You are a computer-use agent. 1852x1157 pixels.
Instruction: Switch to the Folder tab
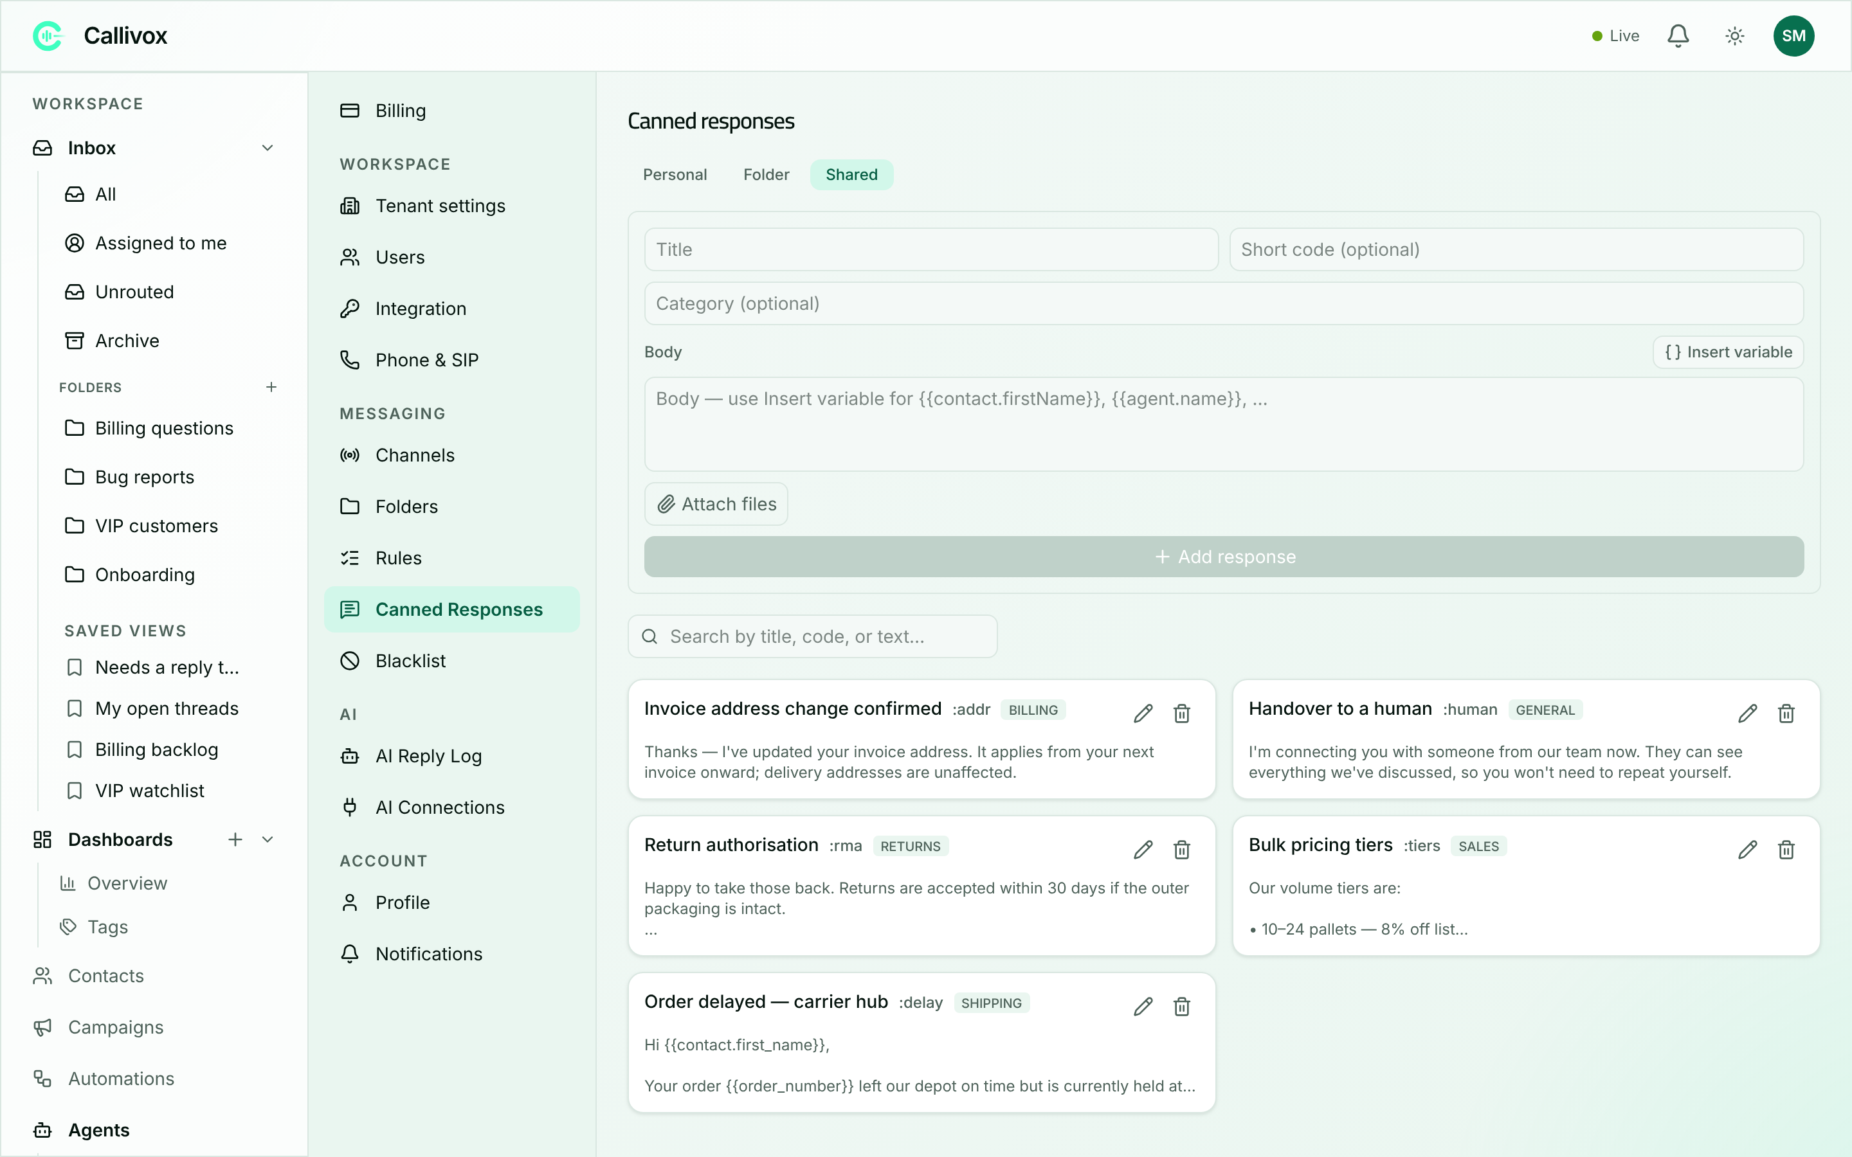pos(766,174)
